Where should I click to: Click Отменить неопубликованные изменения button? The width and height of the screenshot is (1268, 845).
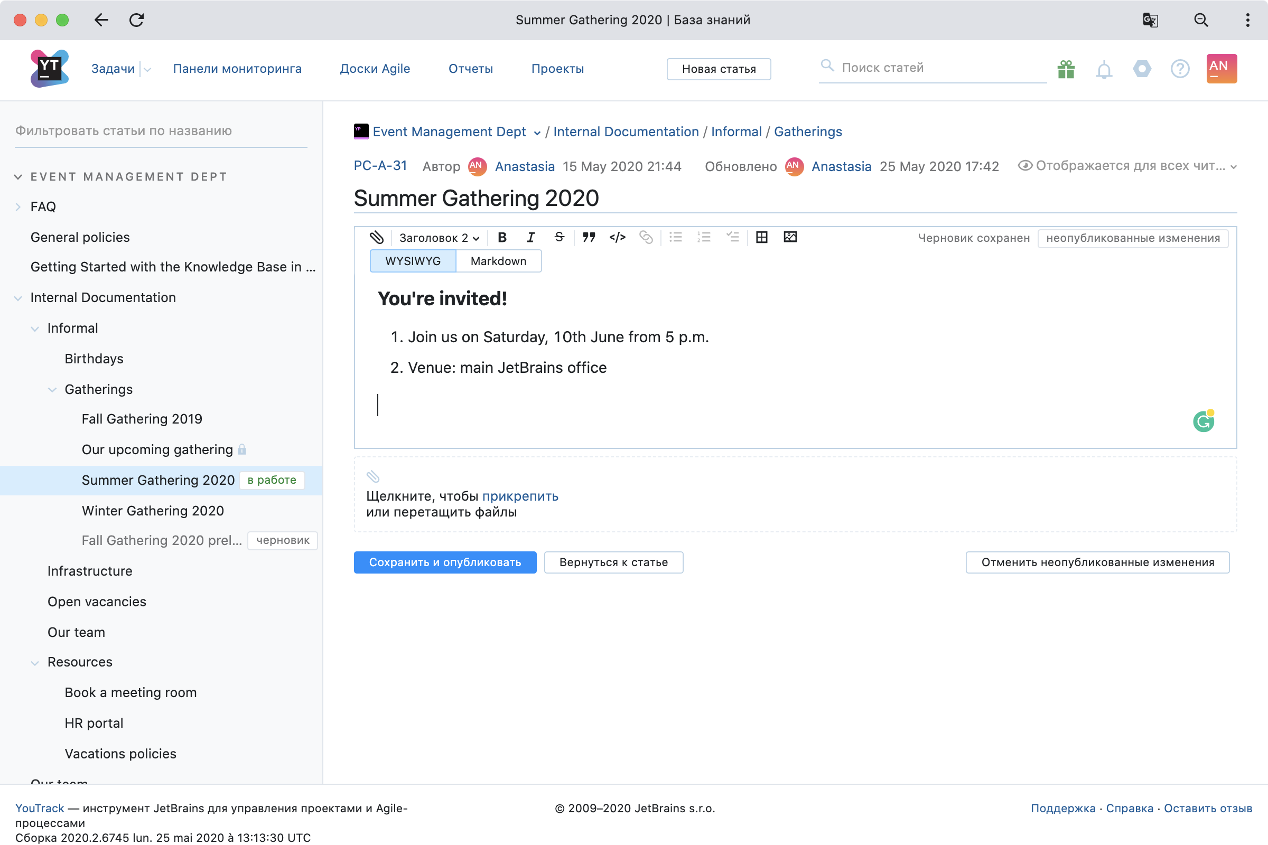1098,562
